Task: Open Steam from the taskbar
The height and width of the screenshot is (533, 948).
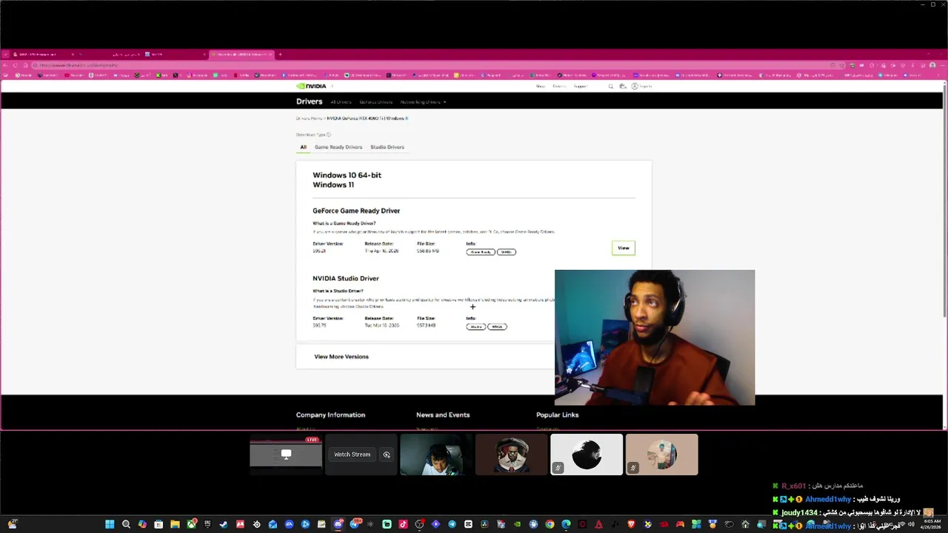Action: [x=224, y=524]
